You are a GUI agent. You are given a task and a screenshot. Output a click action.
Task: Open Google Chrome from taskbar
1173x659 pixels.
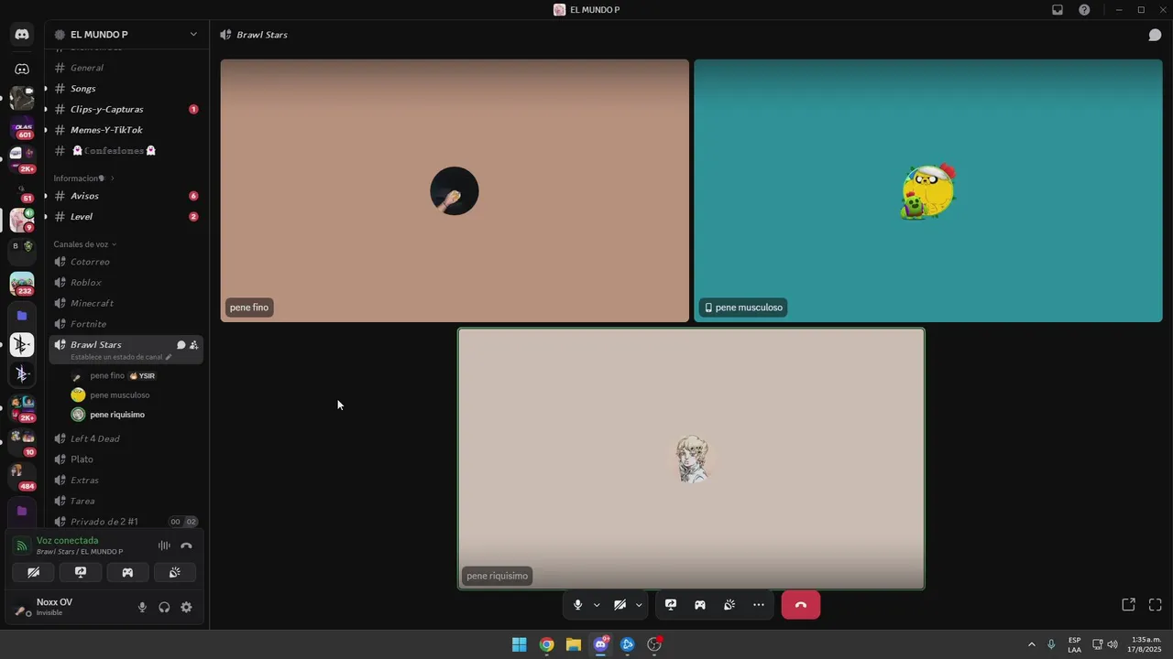point(546,644)
